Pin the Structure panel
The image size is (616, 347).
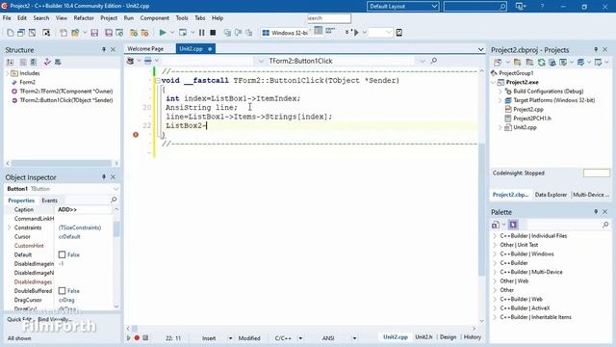pos(104,49)
